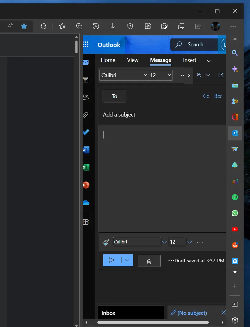This screenshot has height=327, width=250.
Task: Pop out message to new window
Action: coord(221,75)
